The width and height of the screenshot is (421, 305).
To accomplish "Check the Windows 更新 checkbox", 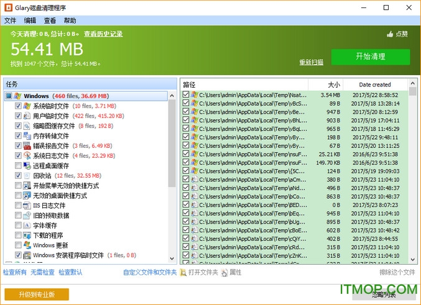I will click(x=17, y=245).
